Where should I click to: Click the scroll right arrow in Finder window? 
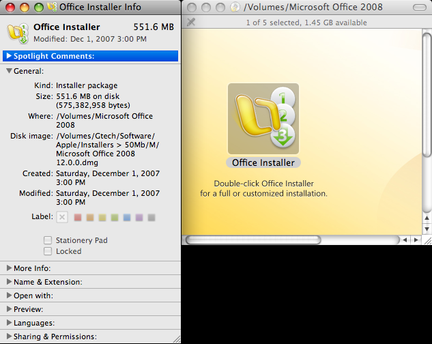coord(416,240)
